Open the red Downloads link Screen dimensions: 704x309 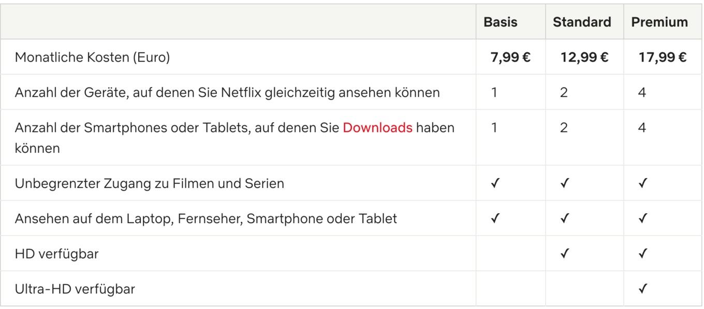pos(377,127)
